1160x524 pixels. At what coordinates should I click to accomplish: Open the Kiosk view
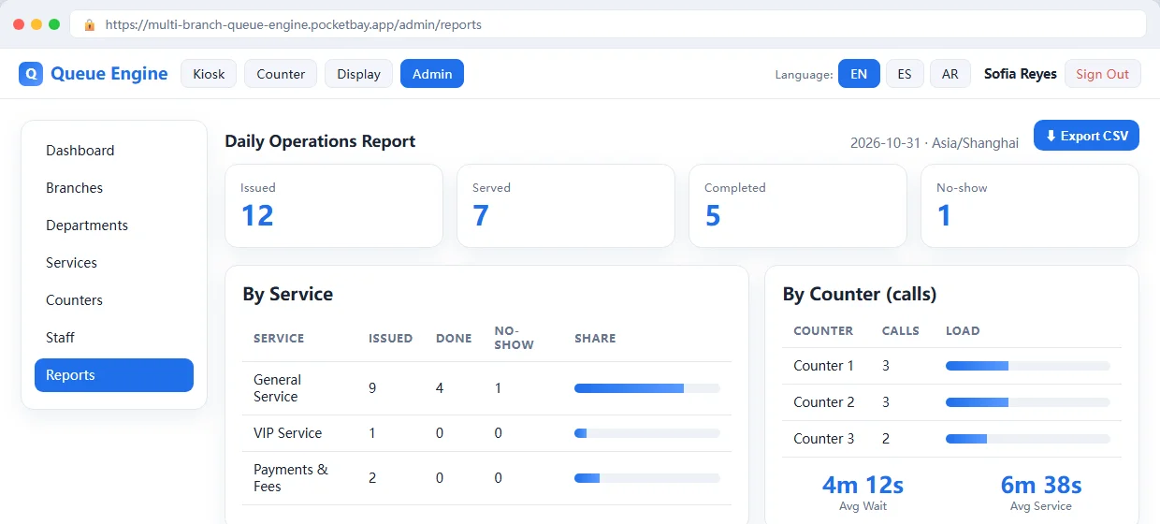click(209, 74)
